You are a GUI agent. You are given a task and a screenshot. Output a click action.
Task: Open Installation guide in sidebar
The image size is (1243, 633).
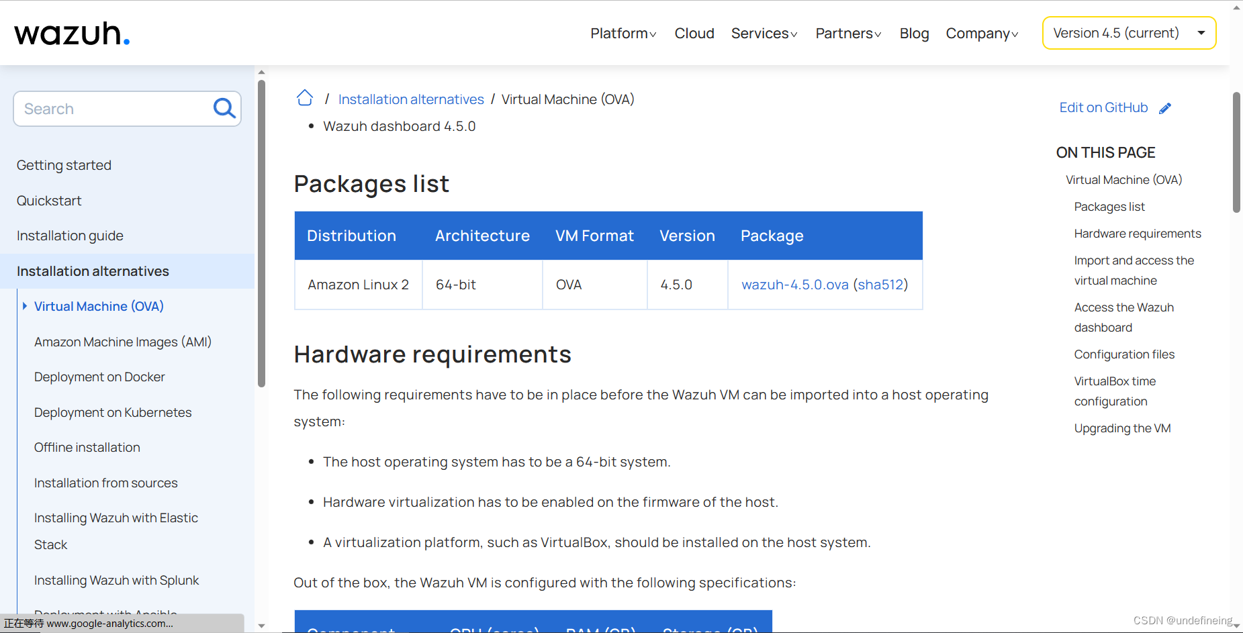tap(70, 236)
